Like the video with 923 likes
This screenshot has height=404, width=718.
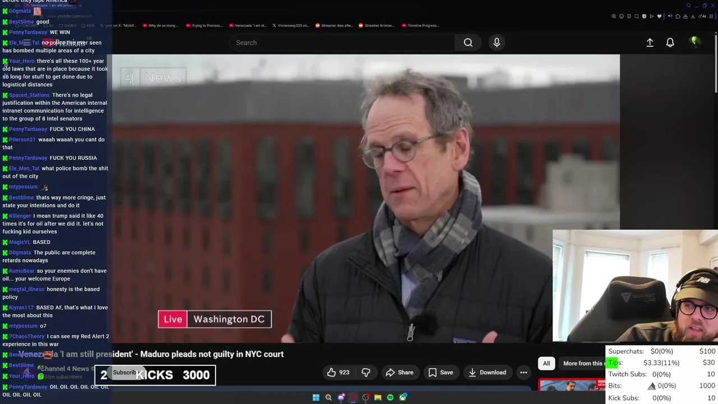338,372
